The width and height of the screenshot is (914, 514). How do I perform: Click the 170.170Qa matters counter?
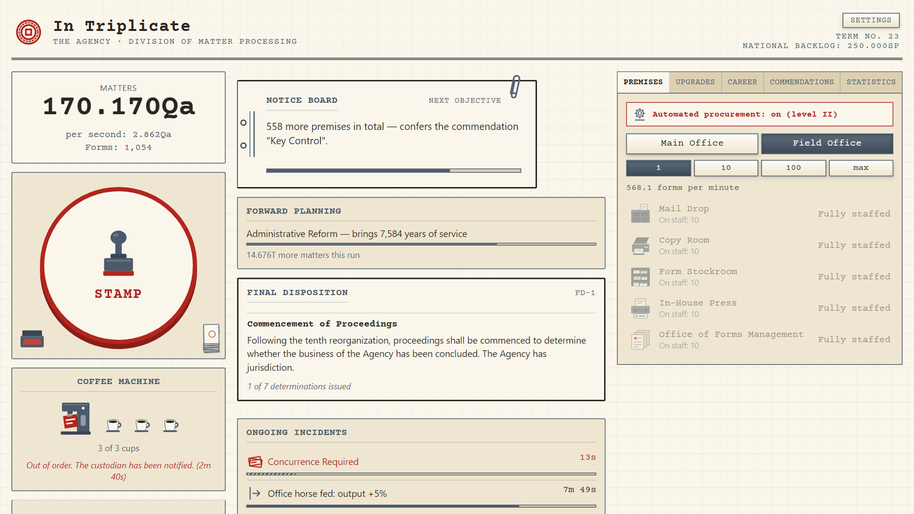[x=119, y=106]
